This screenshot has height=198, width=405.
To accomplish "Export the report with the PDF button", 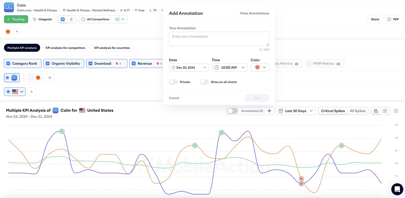I will click(393, 19).
